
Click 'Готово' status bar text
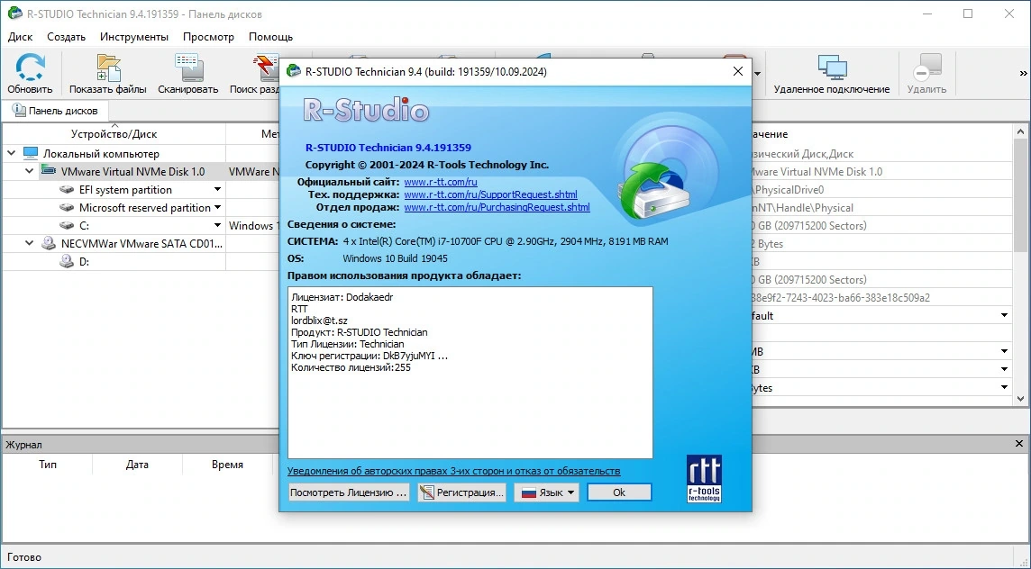(23, 556)
